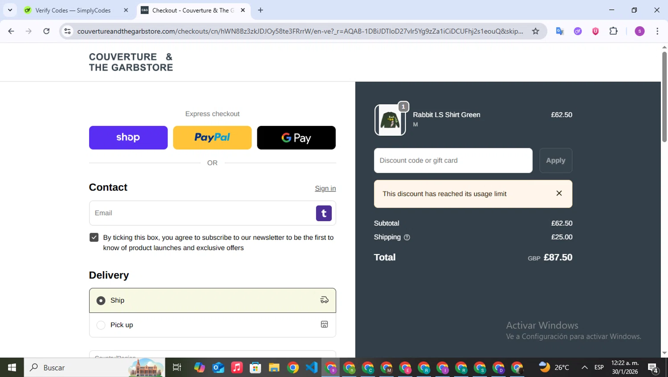Focus the Discount code or gift card field
Viewport: 668px width, 377px height.
453,161
